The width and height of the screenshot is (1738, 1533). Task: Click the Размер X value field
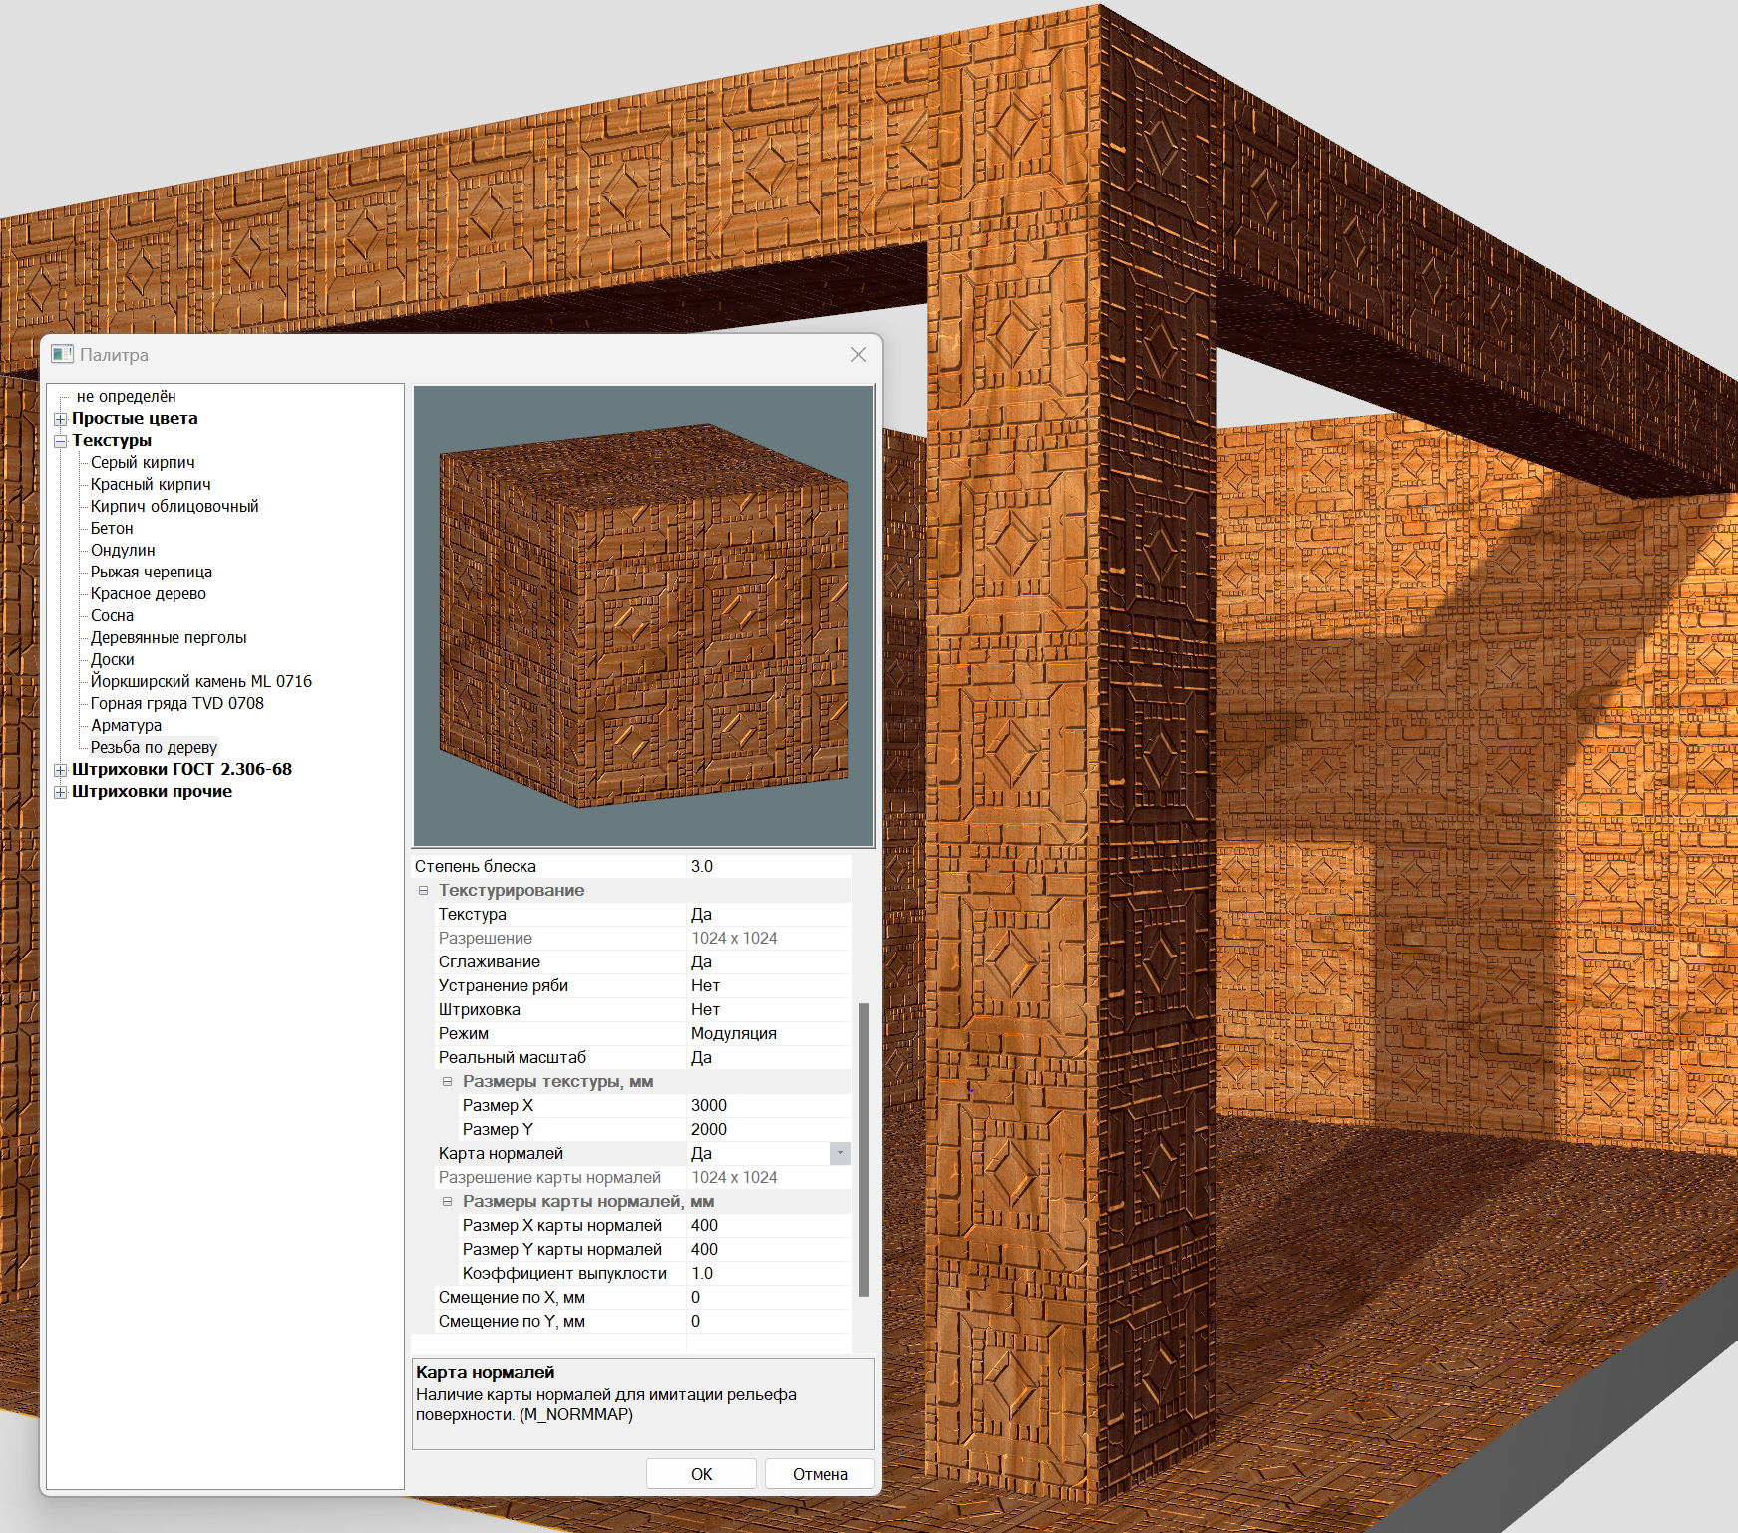click(768, 1105)
